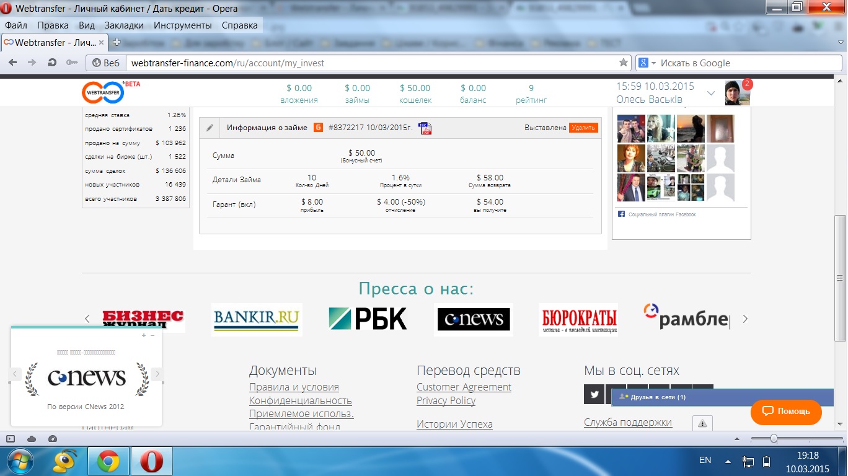Open the Справка menu
Viewport: 848px width, 476px height.
(x=239, y=25)
